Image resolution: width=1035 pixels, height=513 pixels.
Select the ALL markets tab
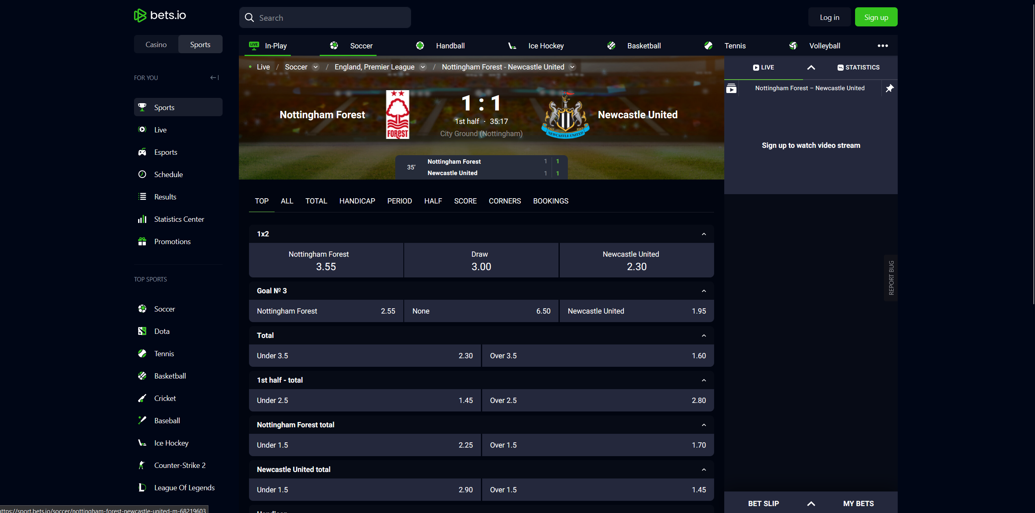pos(287,201)
